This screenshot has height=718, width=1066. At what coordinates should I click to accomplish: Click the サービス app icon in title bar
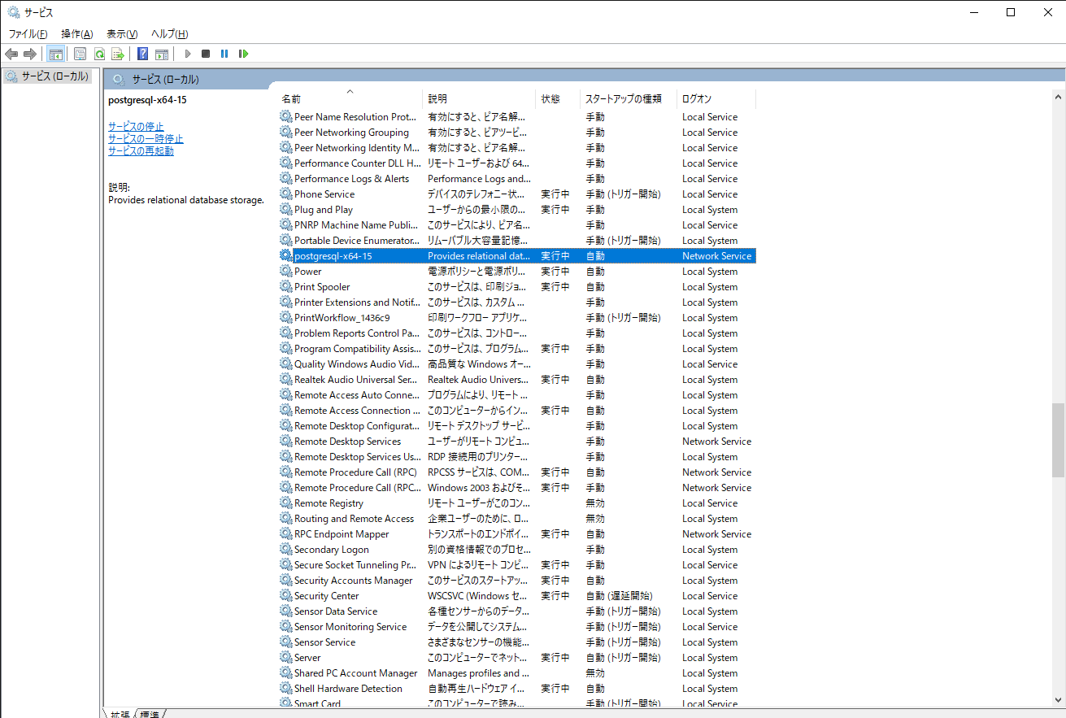coord(13,12)
